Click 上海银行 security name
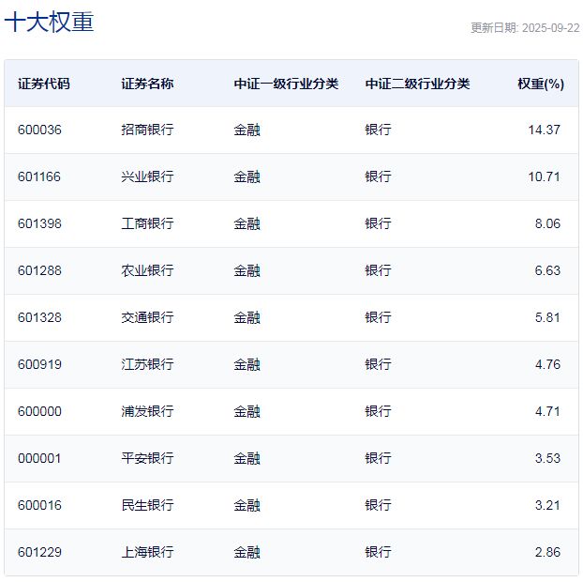 click(147, 552)
